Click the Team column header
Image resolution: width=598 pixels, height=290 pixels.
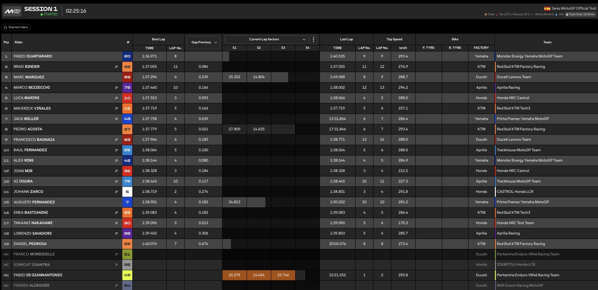pyautogui.click(x=547, y=42)
